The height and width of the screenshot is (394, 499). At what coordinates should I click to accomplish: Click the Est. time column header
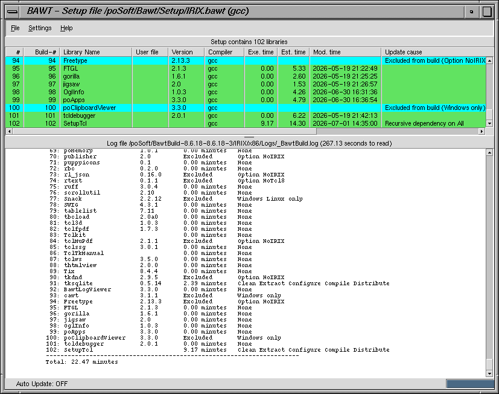(293, 52)
